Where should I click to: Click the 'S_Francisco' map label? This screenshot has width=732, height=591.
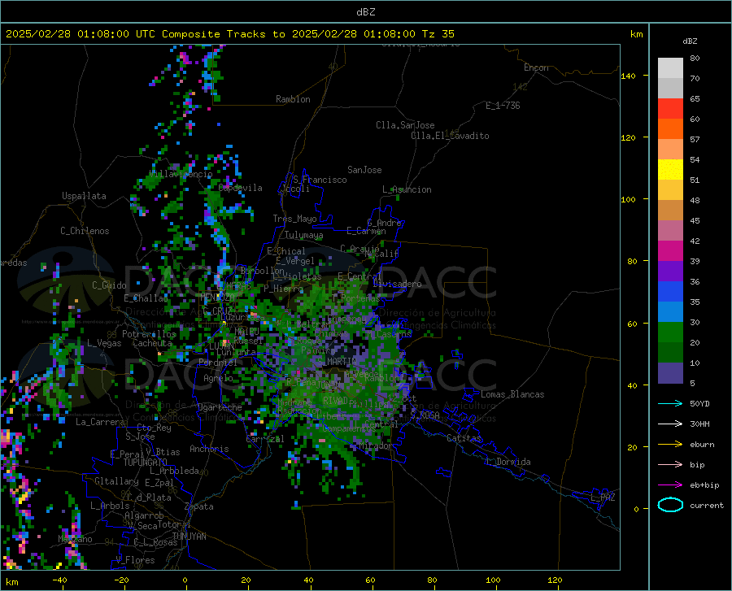[x=320, y=180]
